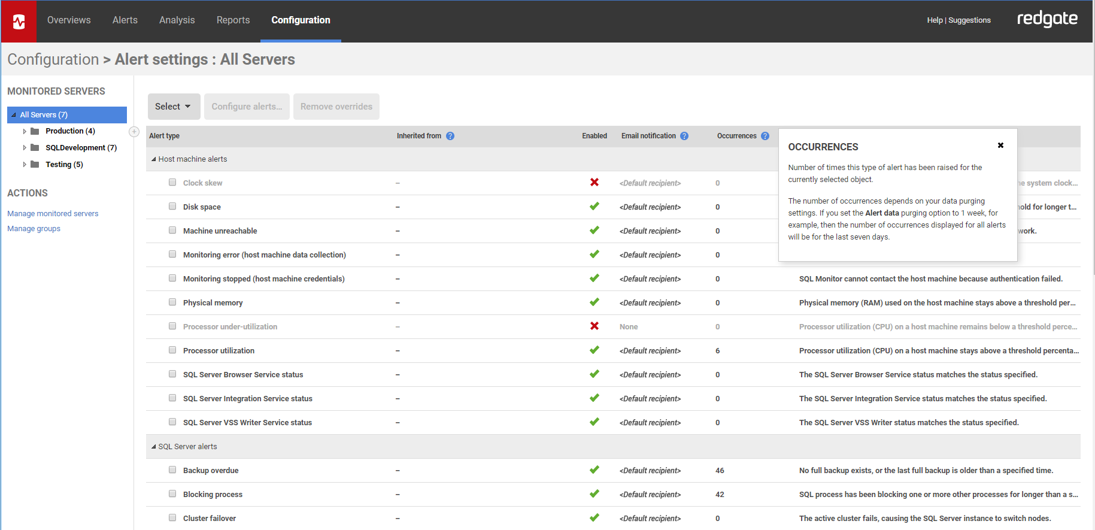Click enabled check for Monitoring error alert
This screenshot has width=1095, height=530.
tap(594, 254)
